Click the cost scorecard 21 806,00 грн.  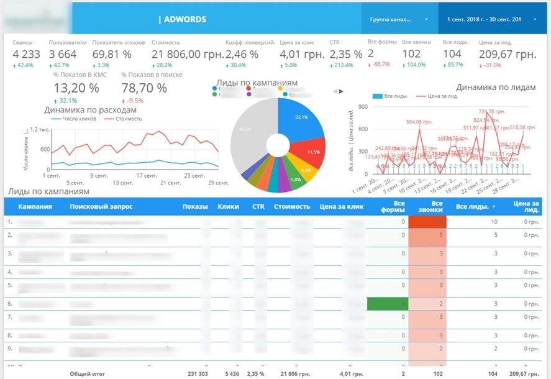click(x=188, y=55)
